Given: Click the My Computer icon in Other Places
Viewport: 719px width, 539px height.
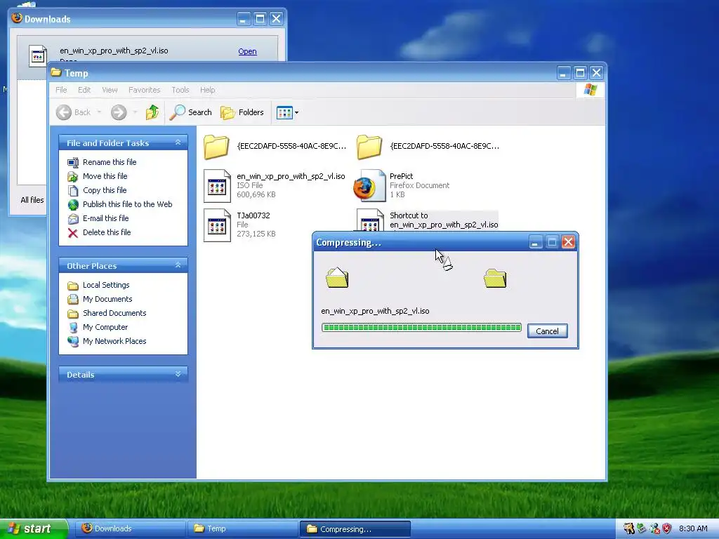Looking at the screenshot, I should tap(73, 327).
